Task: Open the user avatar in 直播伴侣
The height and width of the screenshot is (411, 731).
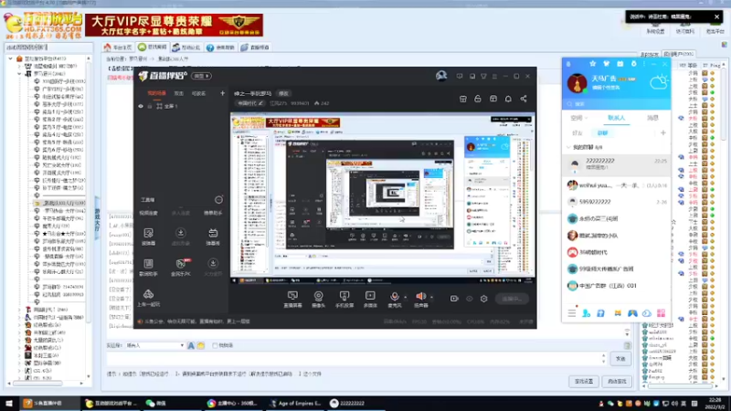Action: click(441, 76)
